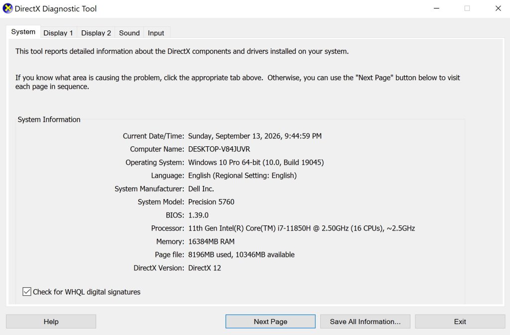Click memory value '16384MB RAM'
The width and height of the screenshot is (510, 335).
click(211, 241)
